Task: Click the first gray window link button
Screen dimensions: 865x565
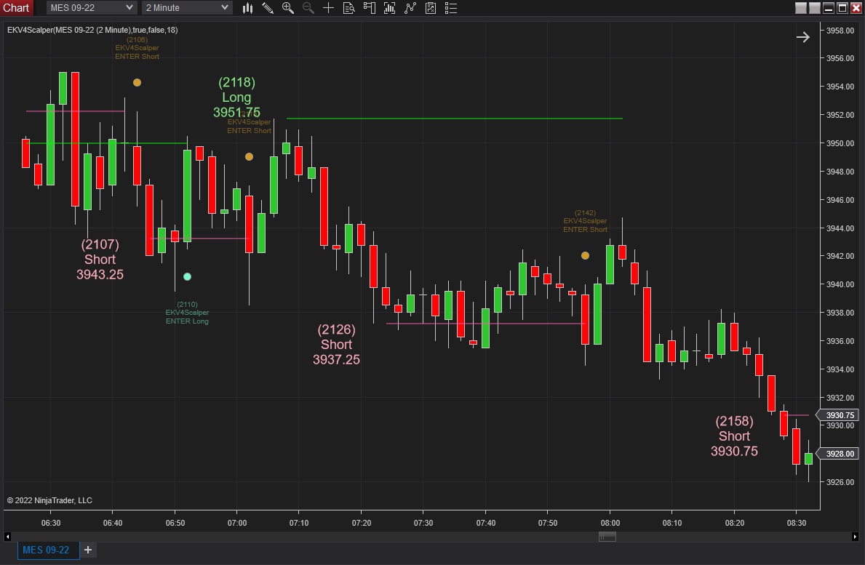Action: 801,8
